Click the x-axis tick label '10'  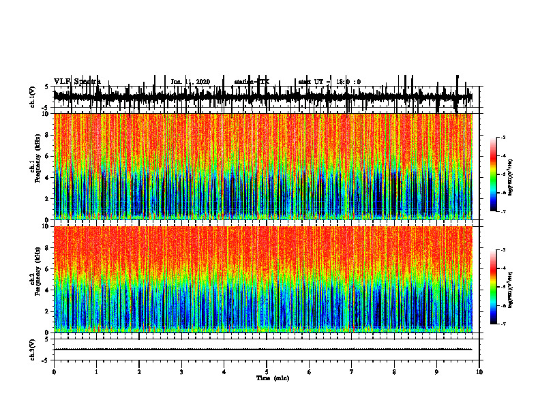(x=479, y=372)
